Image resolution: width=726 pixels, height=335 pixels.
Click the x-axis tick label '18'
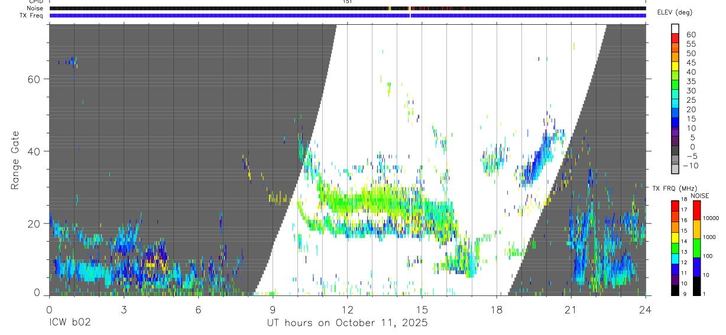pyautogui.click(x=496, y=310)
